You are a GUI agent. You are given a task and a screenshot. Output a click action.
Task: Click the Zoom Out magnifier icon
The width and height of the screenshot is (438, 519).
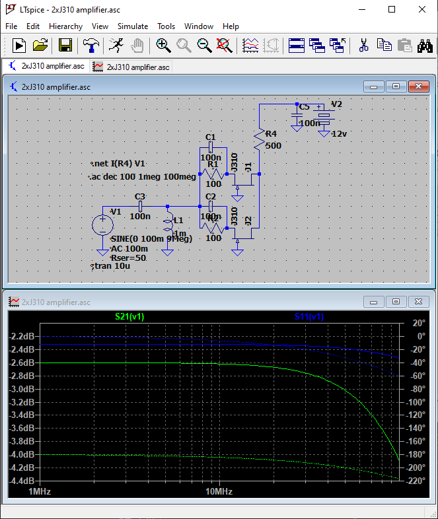(x=204, y=45)
